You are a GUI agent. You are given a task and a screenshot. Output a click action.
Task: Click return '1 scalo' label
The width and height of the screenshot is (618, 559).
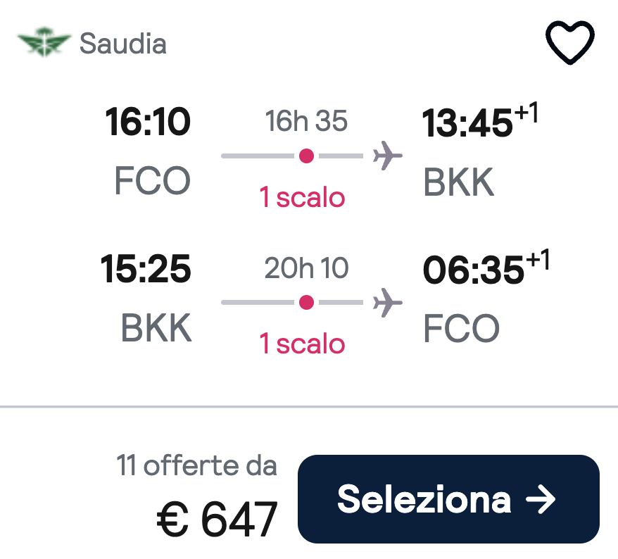coord(302,344)
